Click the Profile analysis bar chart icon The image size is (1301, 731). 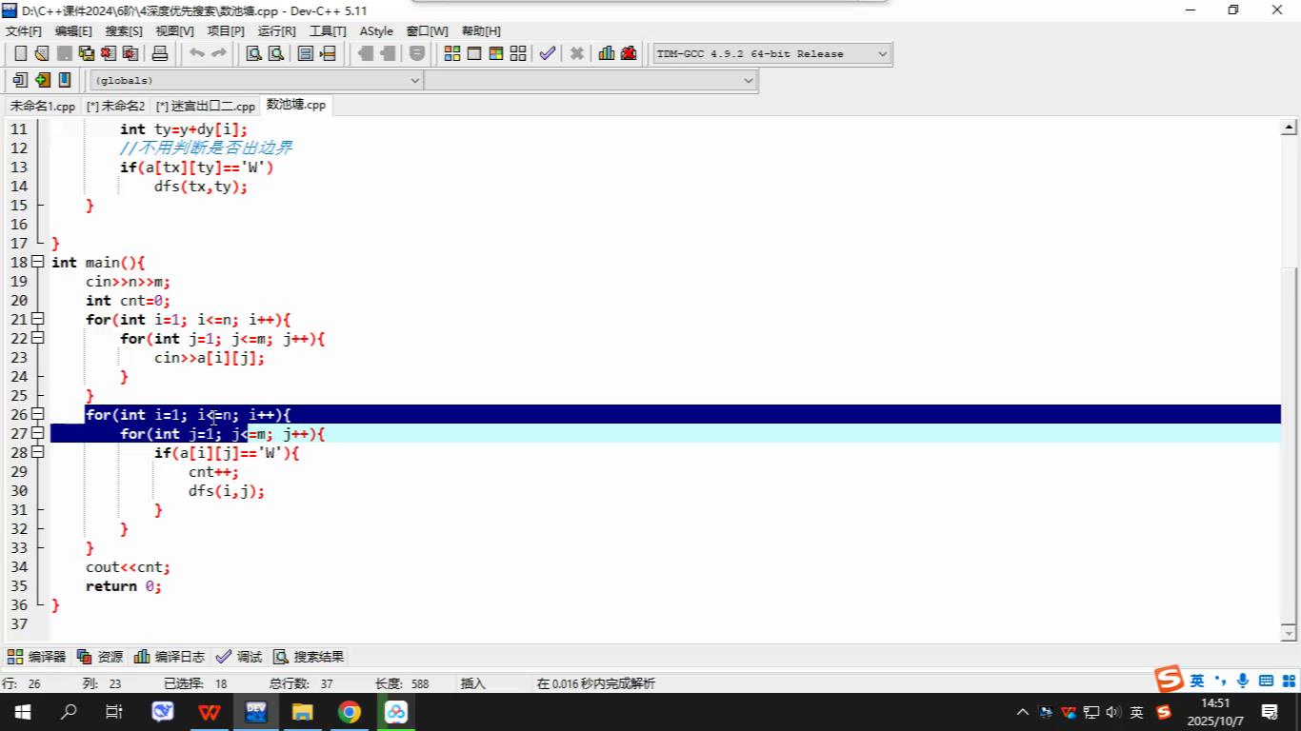click(607, 53)
